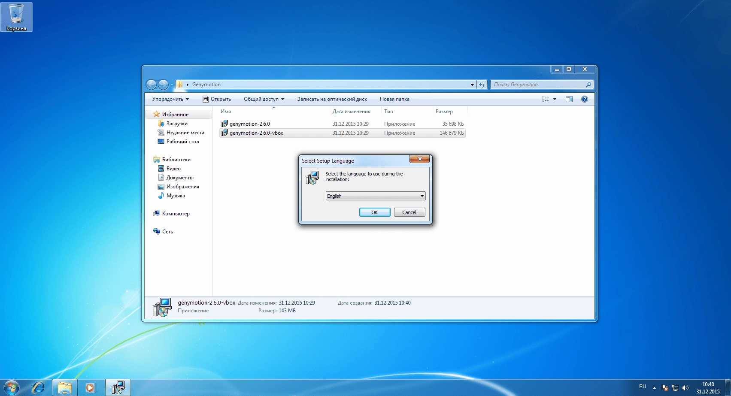Open the English language dropdown

tap(376, 196)
